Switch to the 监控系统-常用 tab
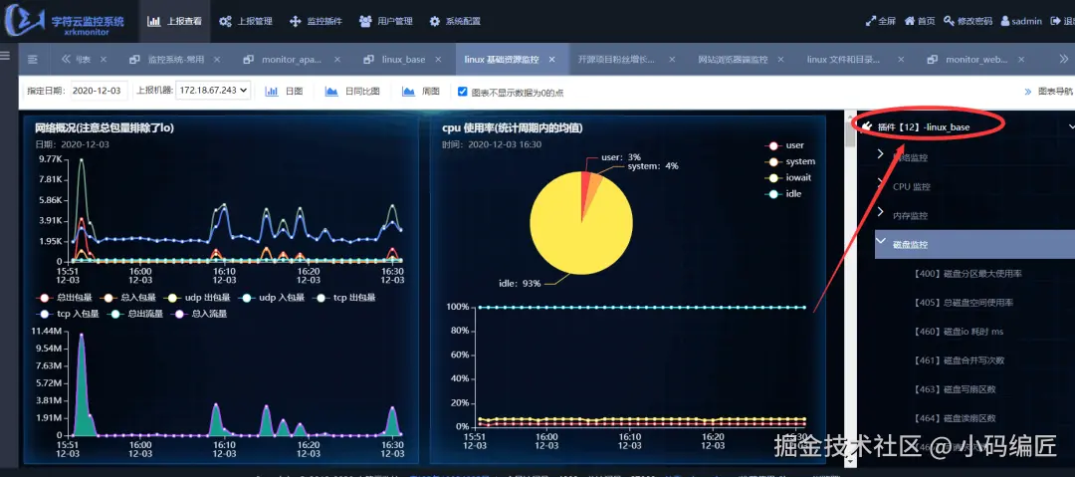This screenshot has width=1075, height=477. click(175, 60)
